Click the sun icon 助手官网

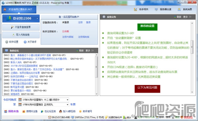coord(80,111)
